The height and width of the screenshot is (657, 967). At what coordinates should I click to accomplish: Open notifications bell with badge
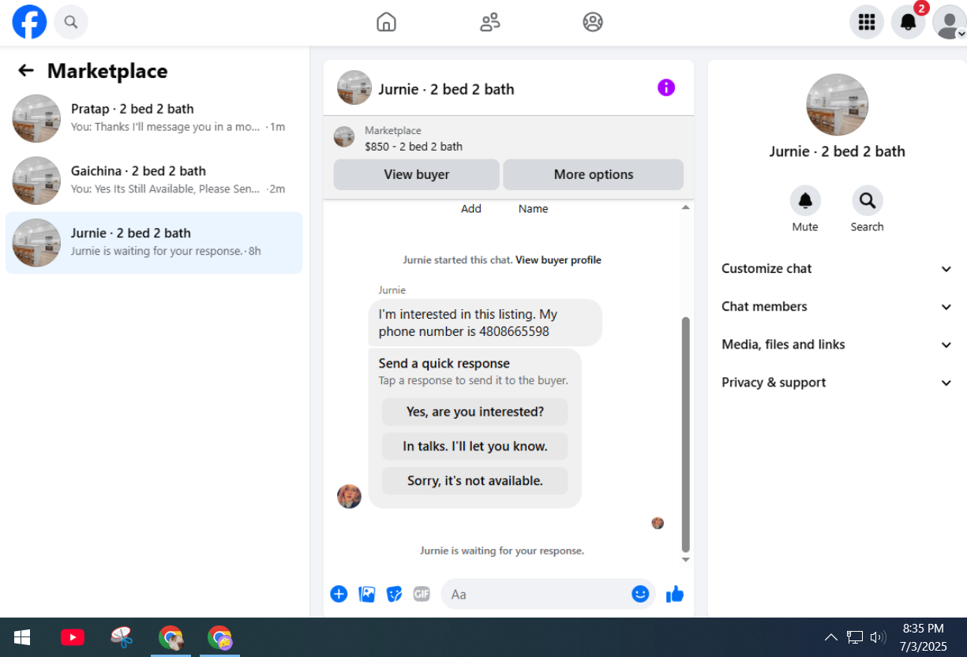[909, 22]
